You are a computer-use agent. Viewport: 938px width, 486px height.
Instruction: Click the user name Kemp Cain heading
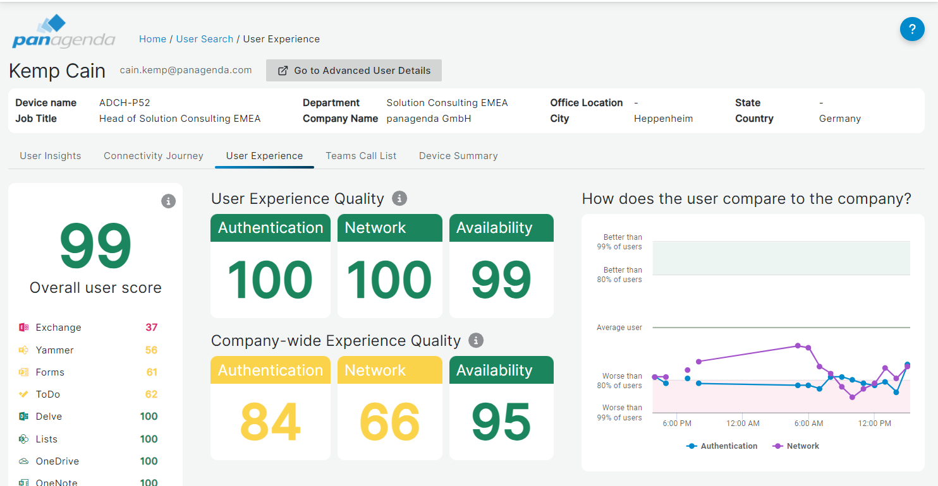(57, 71)
